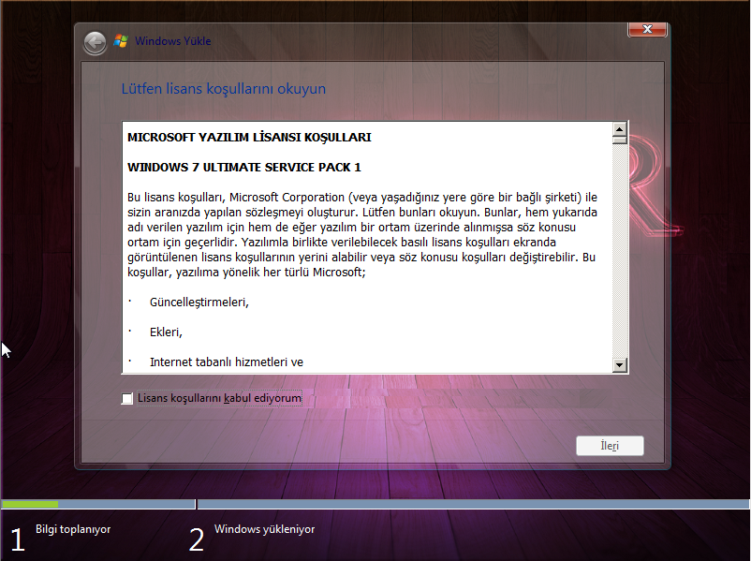Click step 2 'Windows yükleniyor' label
The width and height of the screenshot is (751, 561).
(x=264, y=530)
